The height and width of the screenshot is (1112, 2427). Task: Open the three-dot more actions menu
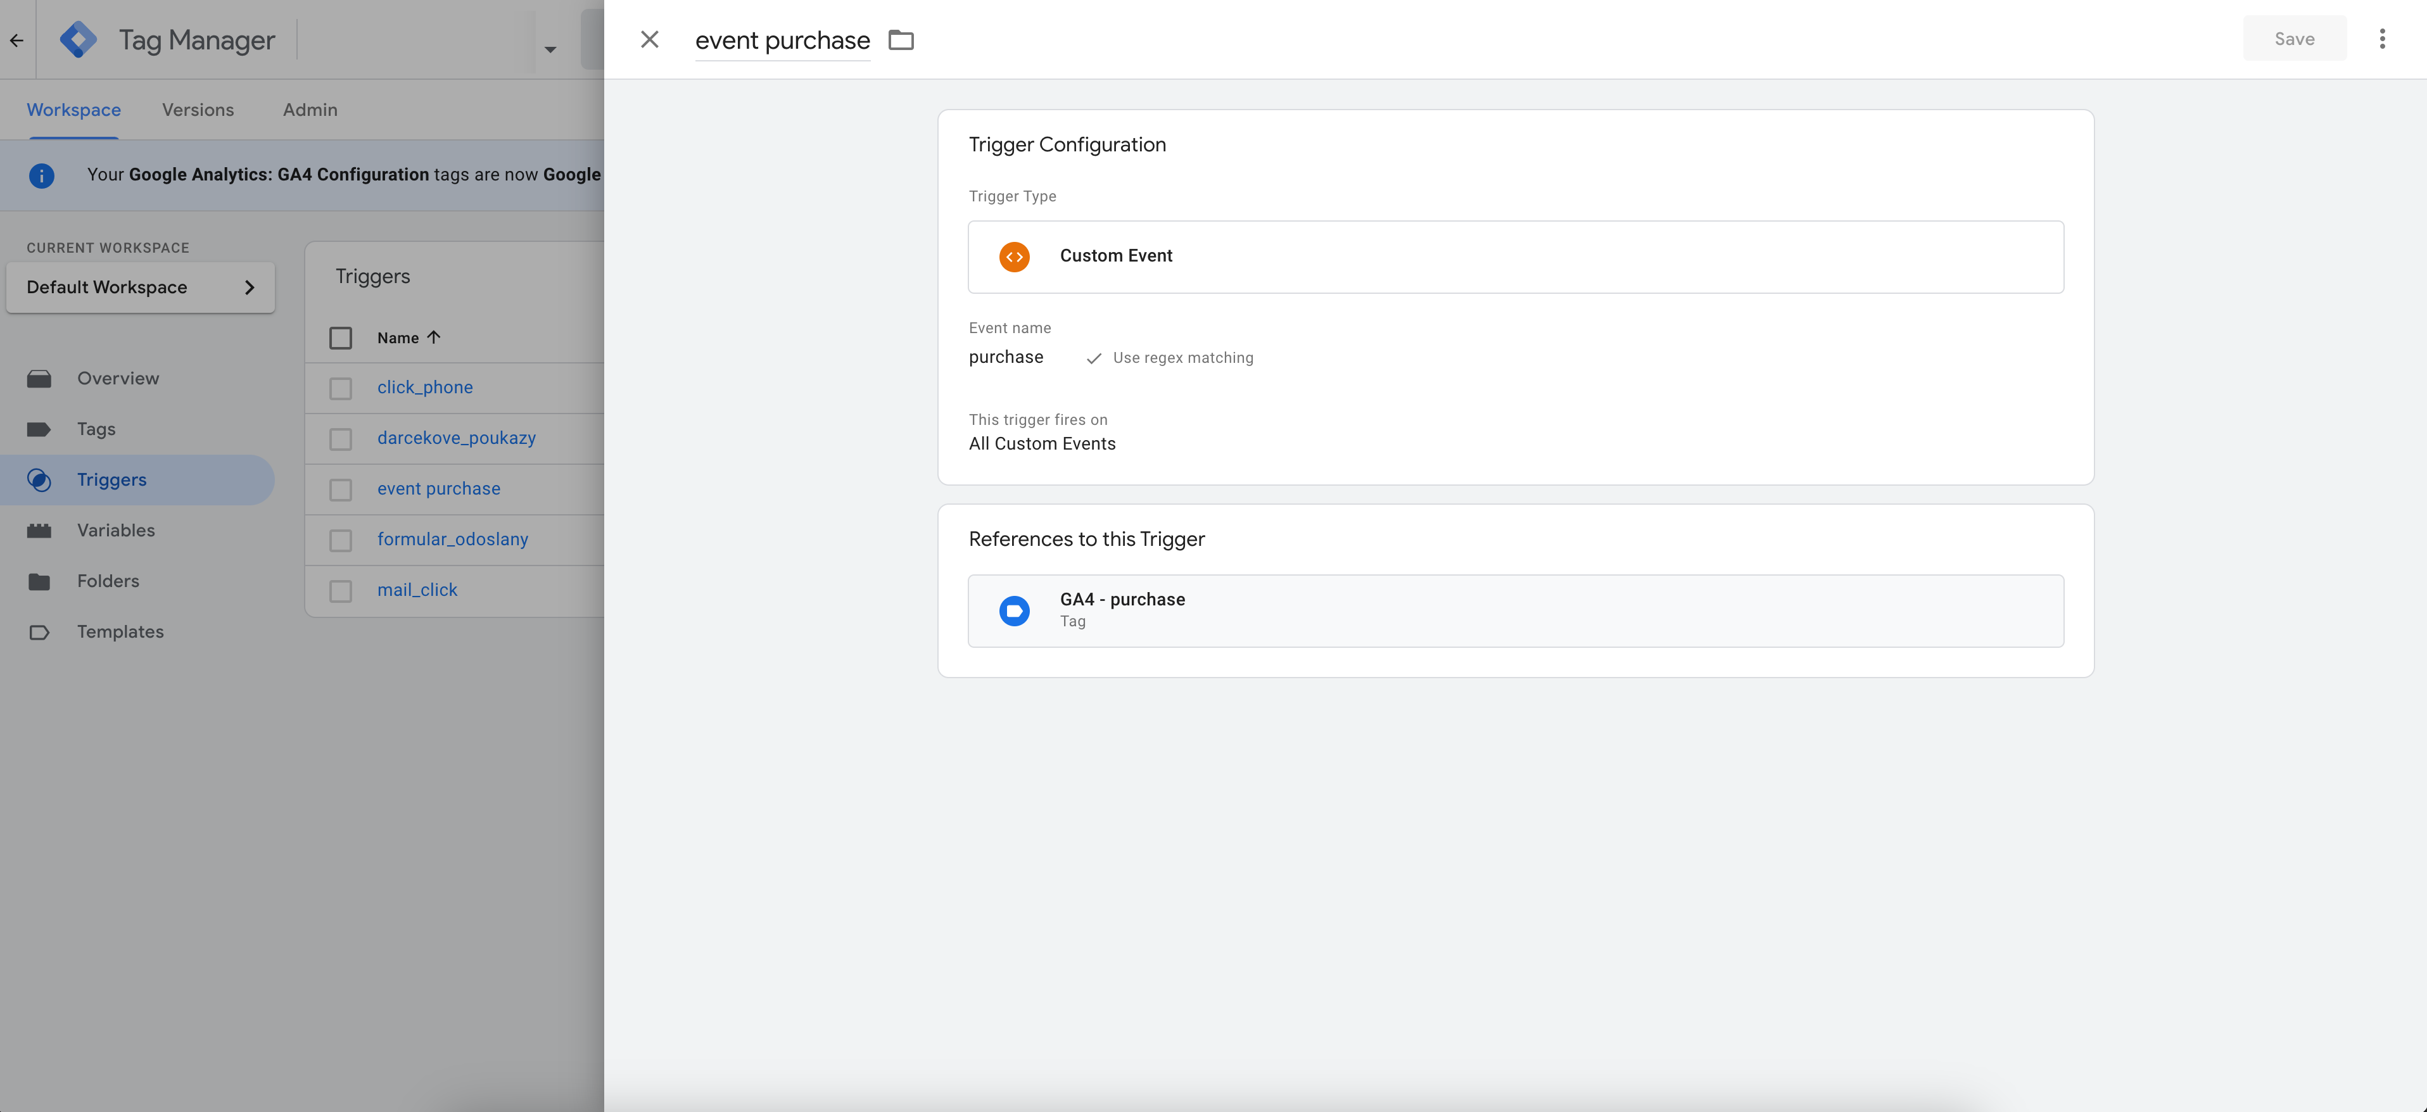(x=2382, y=39)
